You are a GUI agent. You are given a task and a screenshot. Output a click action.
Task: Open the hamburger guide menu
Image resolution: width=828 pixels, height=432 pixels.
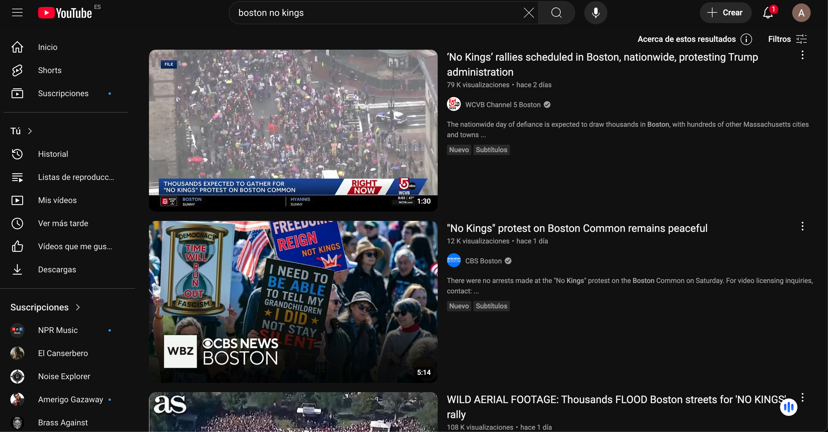pyautogui.click(x=17, y=12)
